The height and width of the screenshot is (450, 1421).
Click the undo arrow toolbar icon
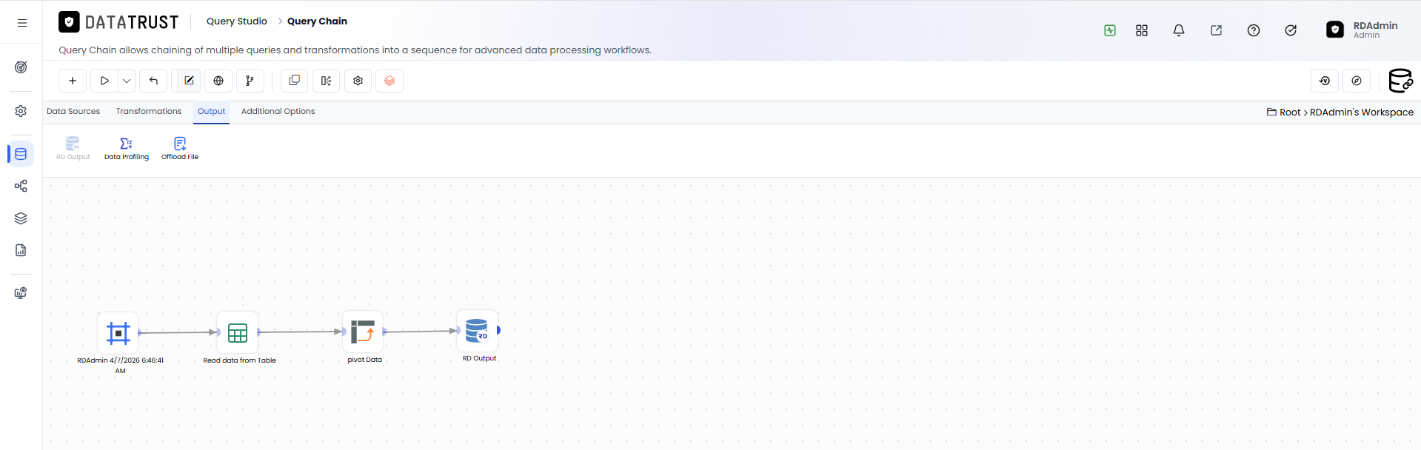coord(153,81)
